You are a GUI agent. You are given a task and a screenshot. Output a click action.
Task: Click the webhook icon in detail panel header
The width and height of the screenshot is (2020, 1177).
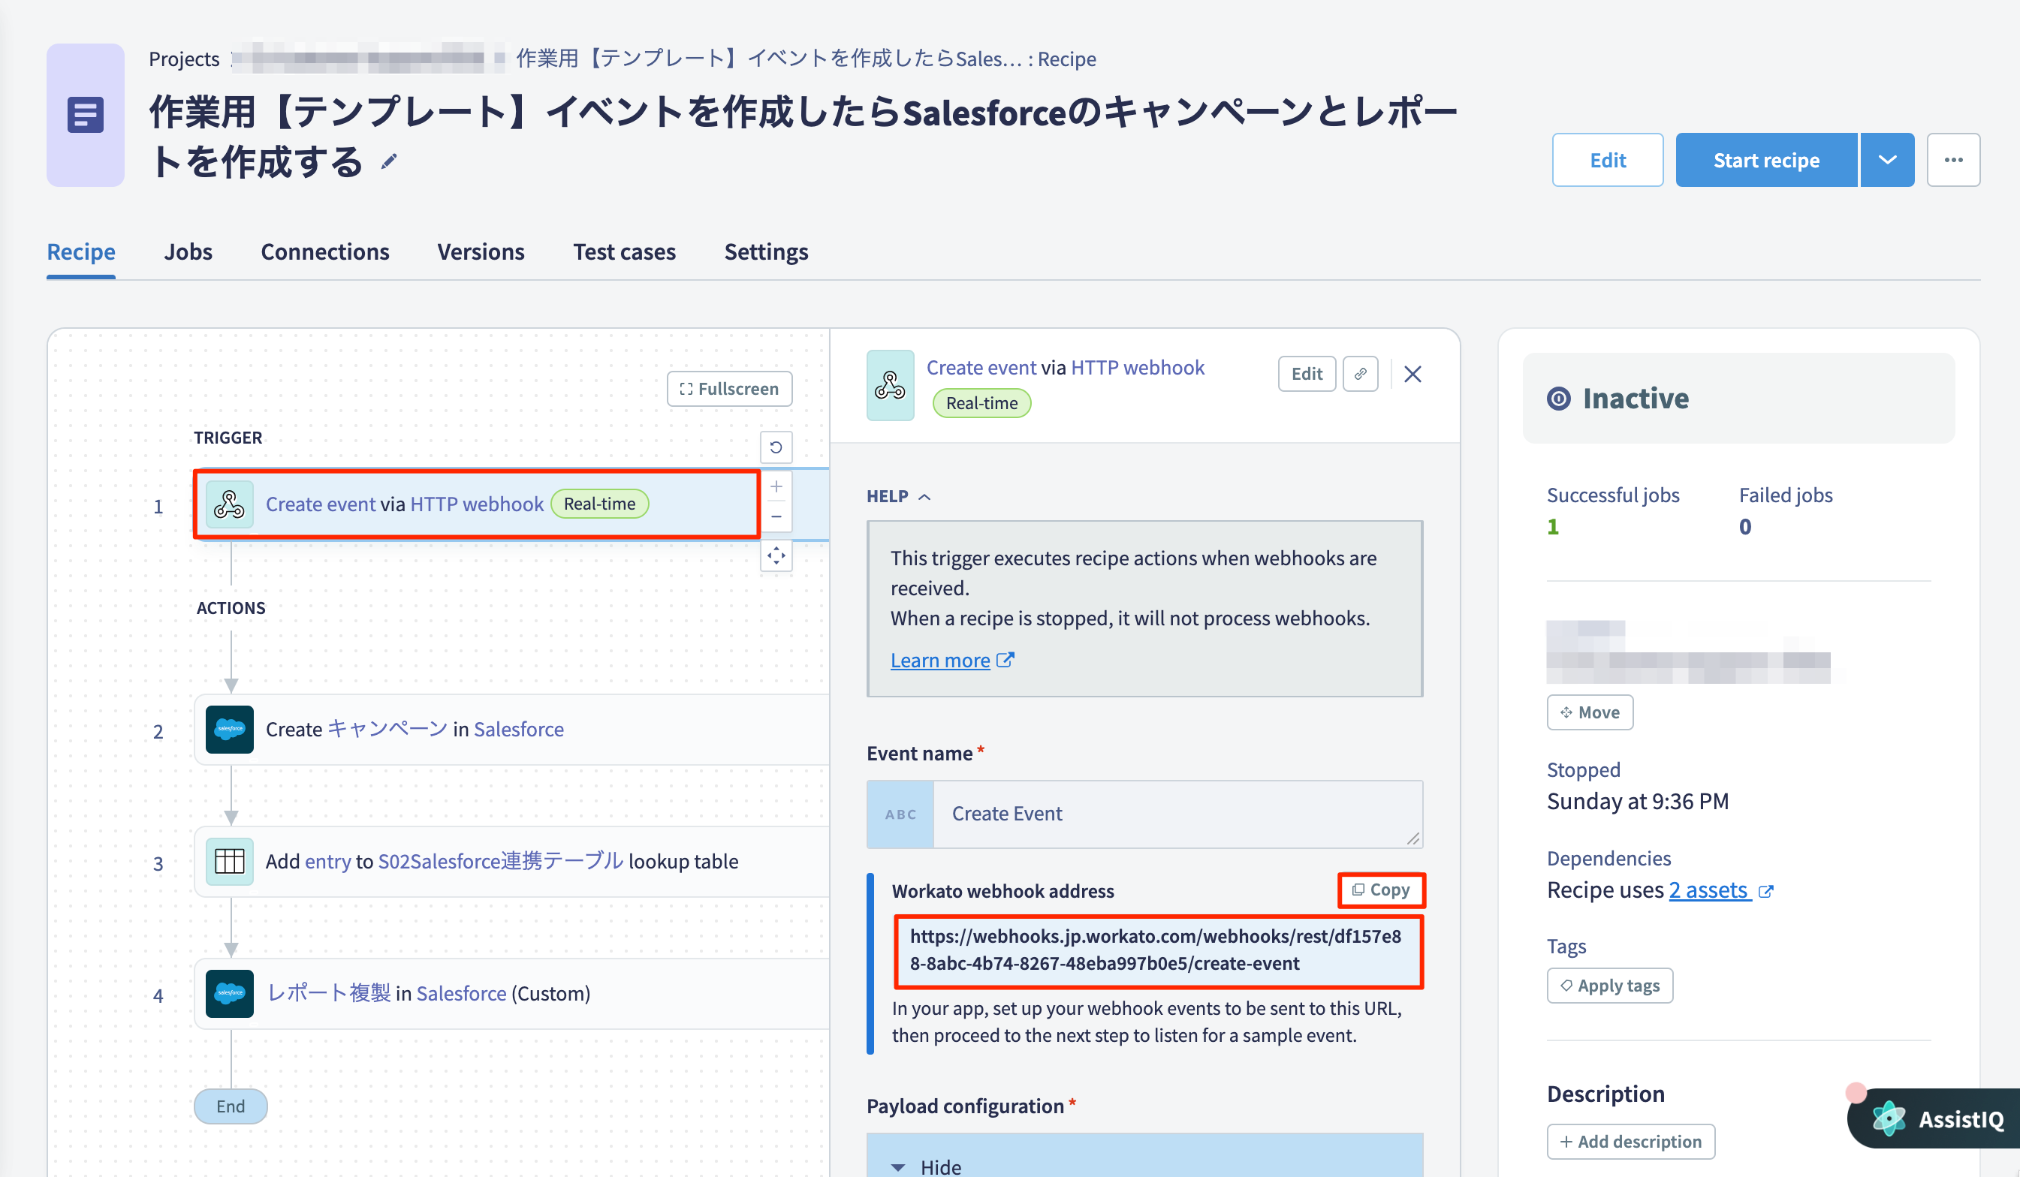point(890,385)
